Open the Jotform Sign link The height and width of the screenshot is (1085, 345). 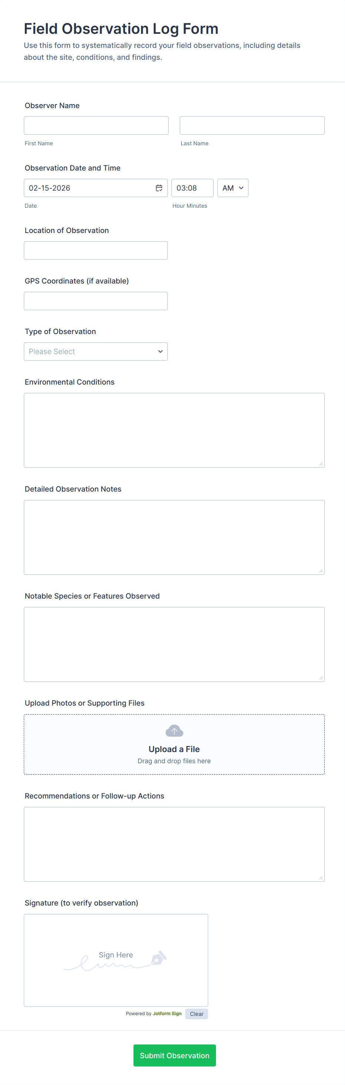167,1013
